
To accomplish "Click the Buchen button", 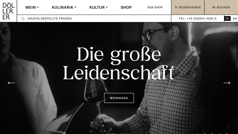I will tap(221, 7).
